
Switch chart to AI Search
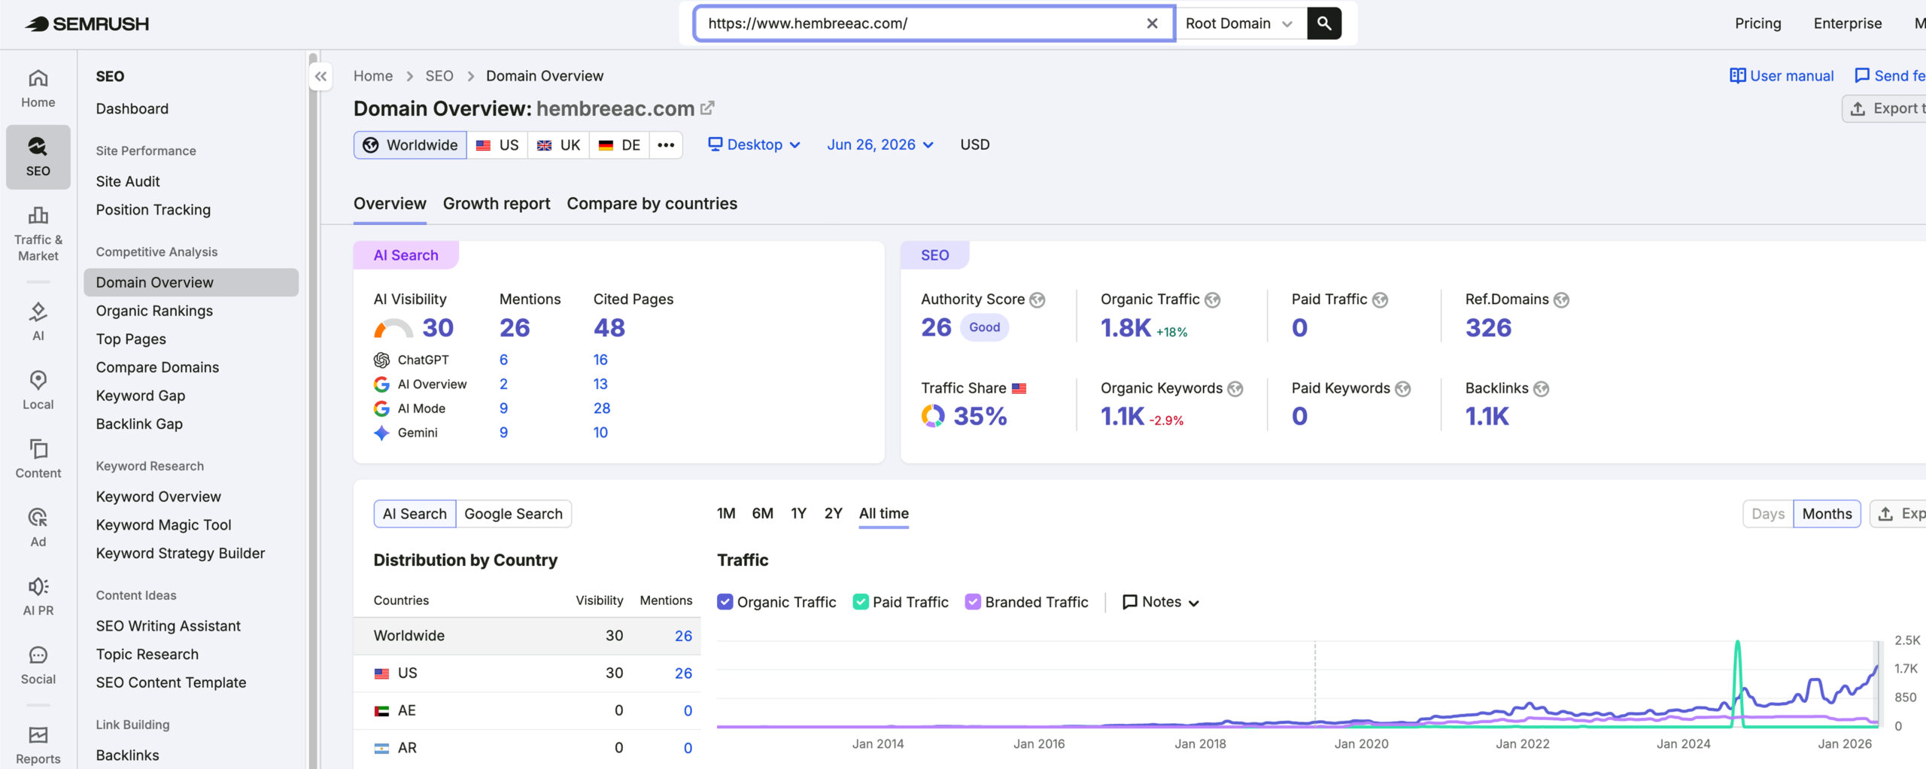pyautogui.click(x=415, y=514)
